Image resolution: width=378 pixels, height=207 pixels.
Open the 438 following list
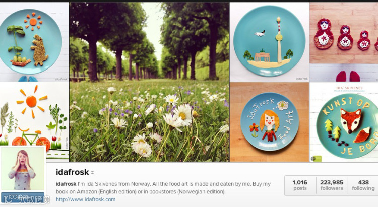point(363,185)
